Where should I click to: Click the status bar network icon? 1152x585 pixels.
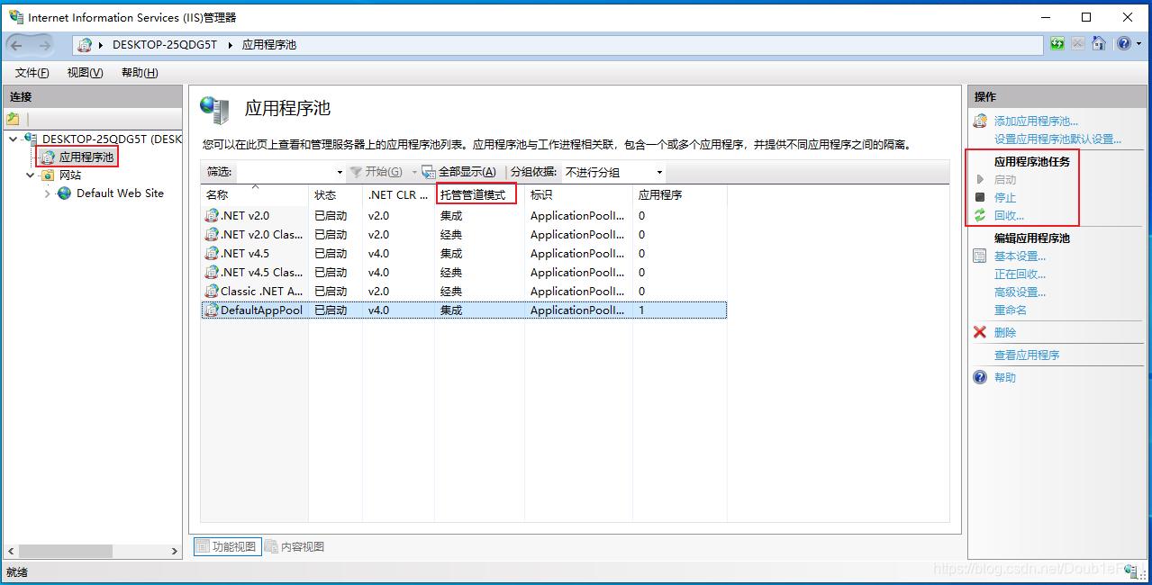1131,571
